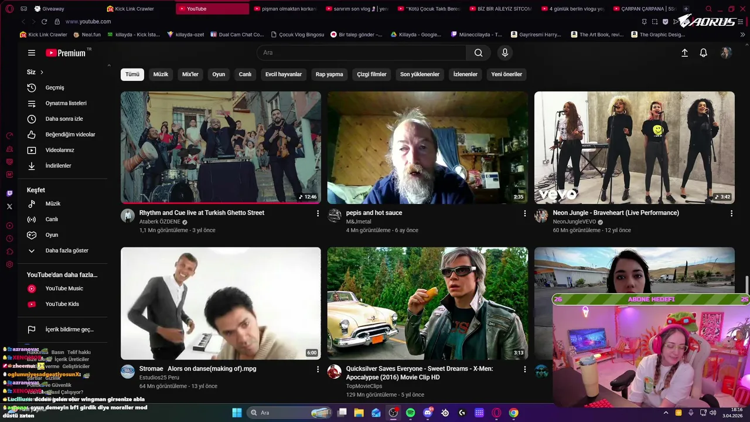The image size is (750, 422).
Task: Go to the YouTube Premium home logo
Action: (66, 53)
